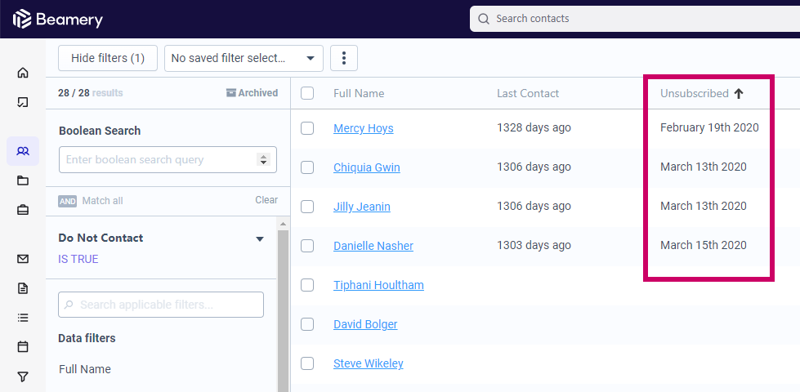Focus the Search contacts field
Viewport: 800px width, 392px height.
click(635, 19)
